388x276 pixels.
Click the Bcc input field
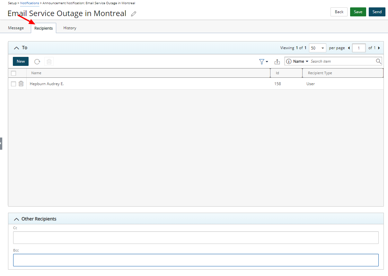pos(196,260)
